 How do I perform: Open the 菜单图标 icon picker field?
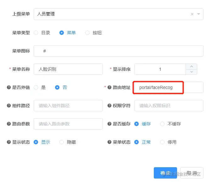[118, 51]
